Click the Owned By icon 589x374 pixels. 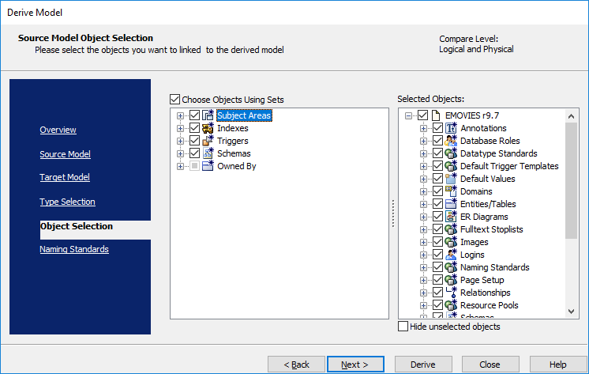click(208, 166)
